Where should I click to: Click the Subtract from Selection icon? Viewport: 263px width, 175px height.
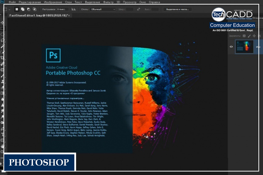(x=28, y=9)
